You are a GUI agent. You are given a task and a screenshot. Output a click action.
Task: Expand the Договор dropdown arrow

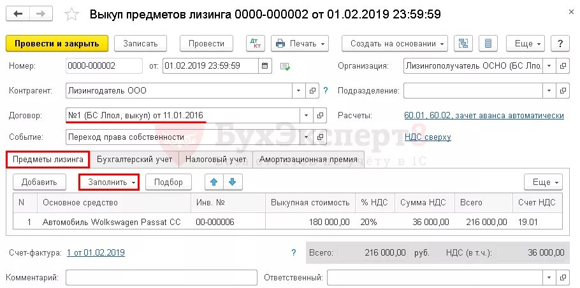coord(307,116)
